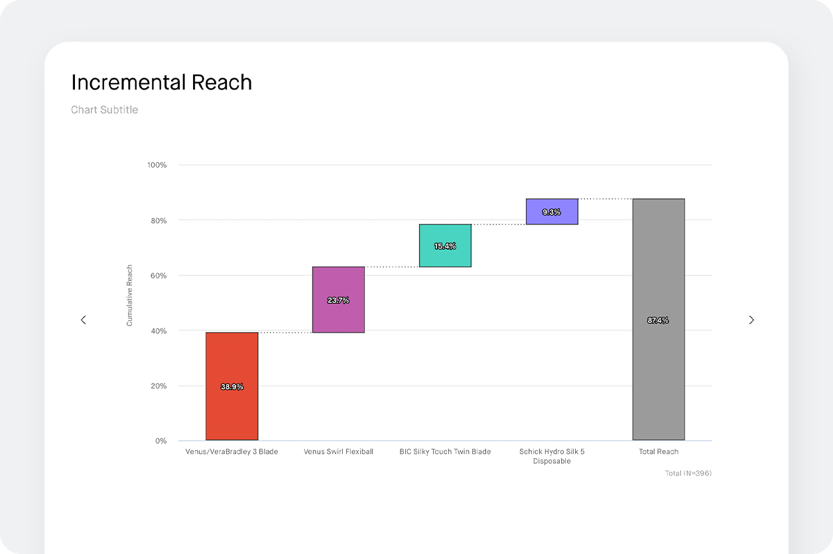Click the 15.4% data label
Viewport: 833px width, 554px height.
coord(445,246)
